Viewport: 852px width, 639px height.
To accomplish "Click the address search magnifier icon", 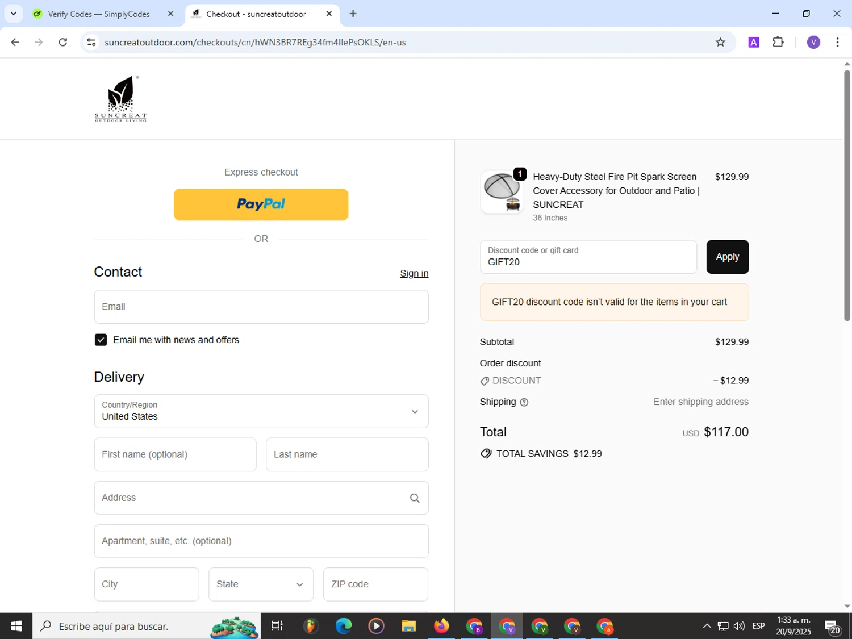I will (x=415, y=498).
